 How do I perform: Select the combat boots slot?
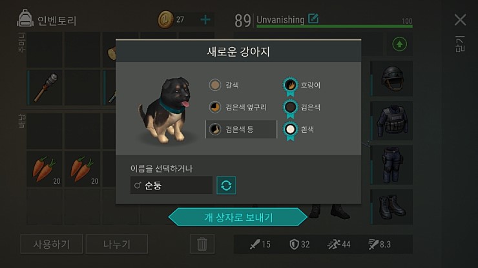click(392, 207)
